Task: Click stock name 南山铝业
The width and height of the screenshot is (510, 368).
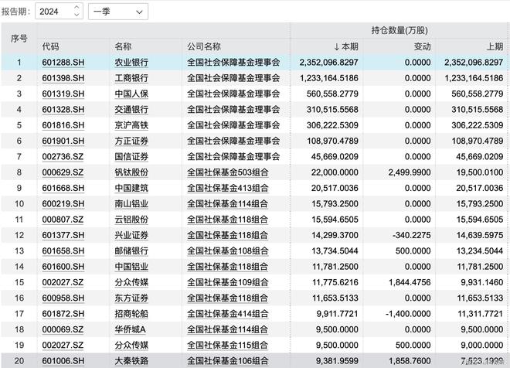Action: [x=131, y=204]
